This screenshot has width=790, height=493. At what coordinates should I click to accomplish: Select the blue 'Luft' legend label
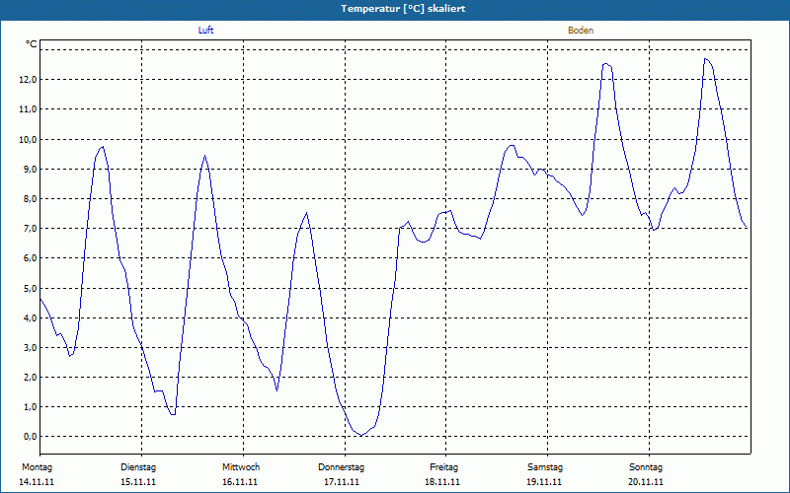pyautogui.click(x=205, y=31)
